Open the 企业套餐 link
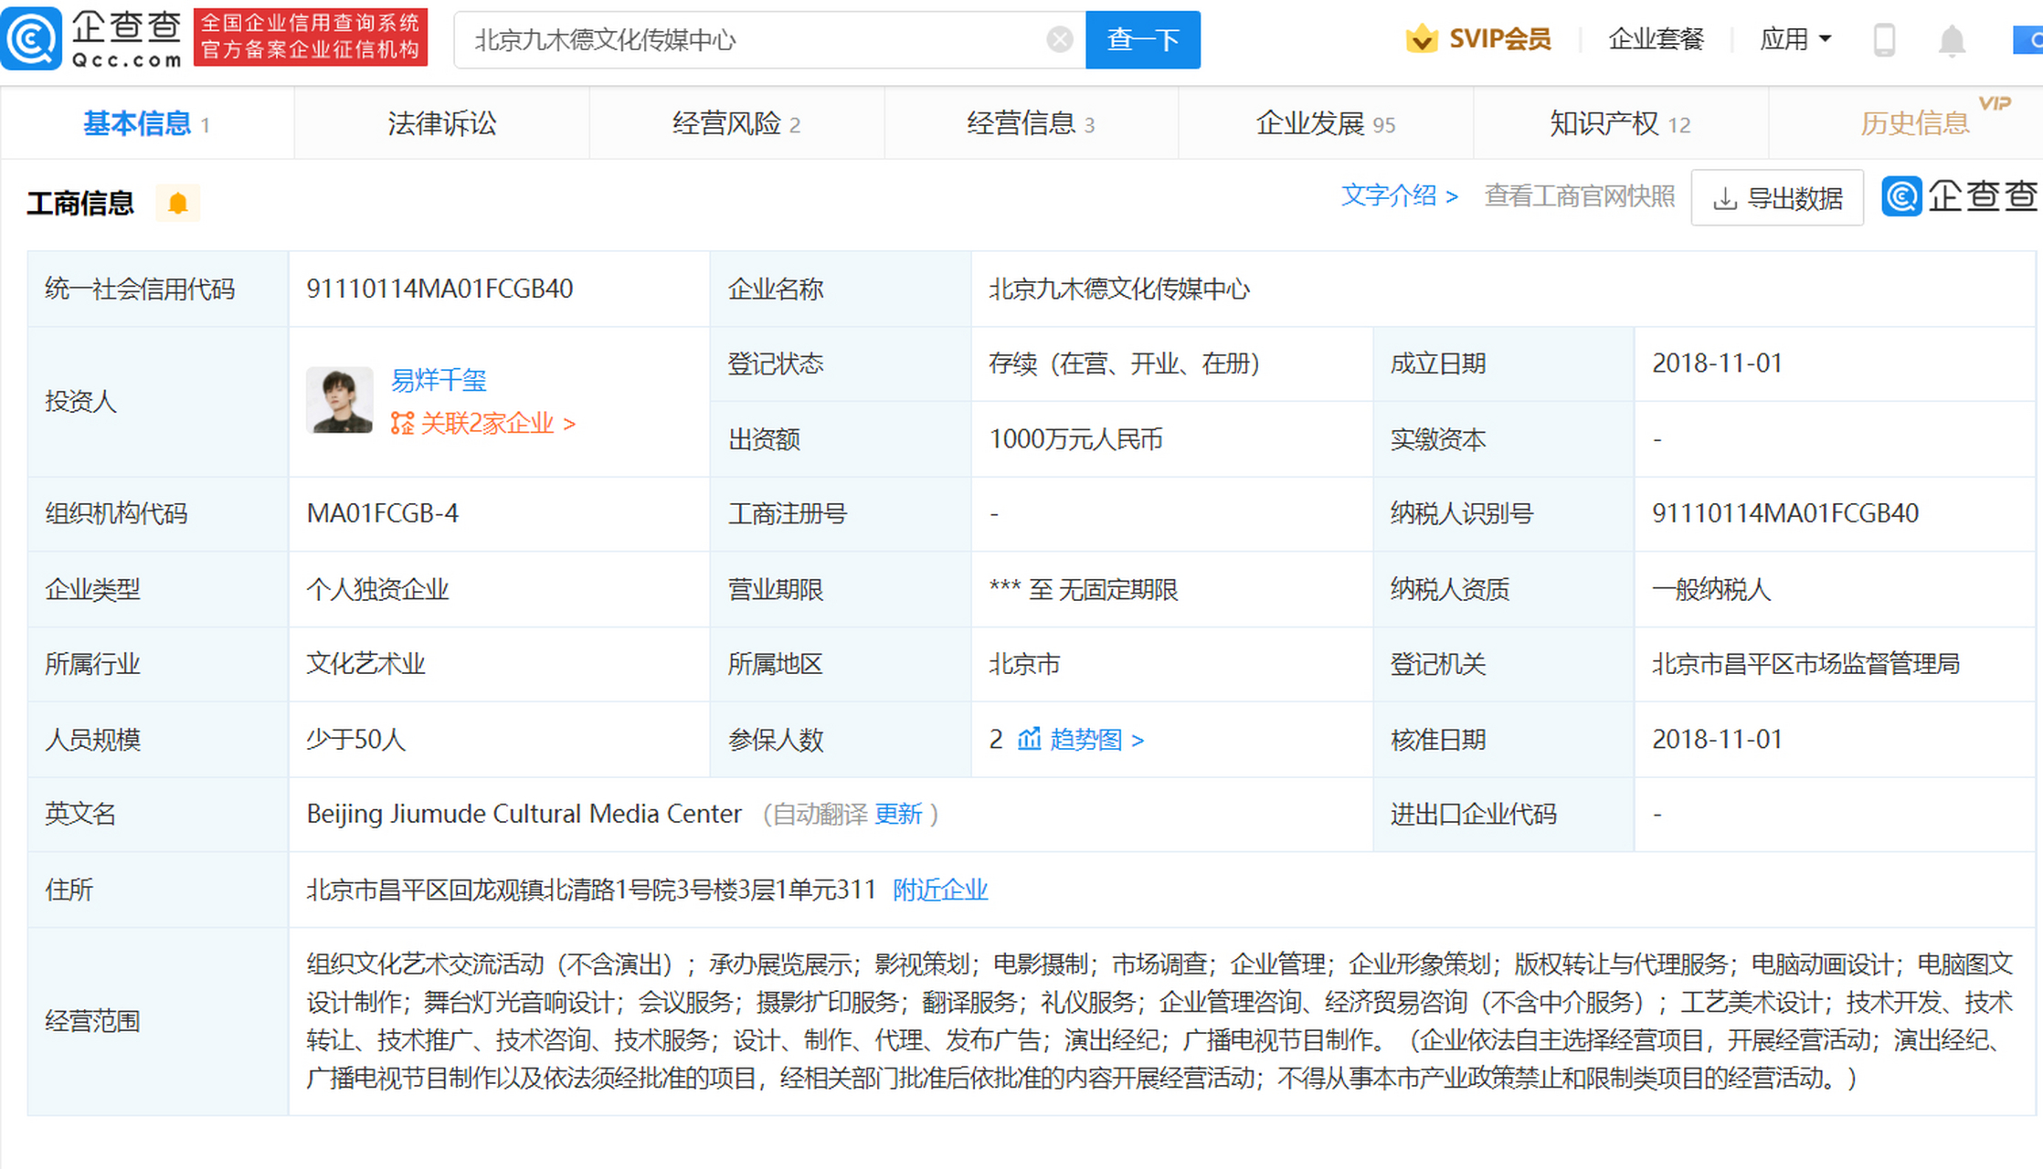Image resolution: width=2043 pixels, height=1169 pixels. (x=1656, y=39)
